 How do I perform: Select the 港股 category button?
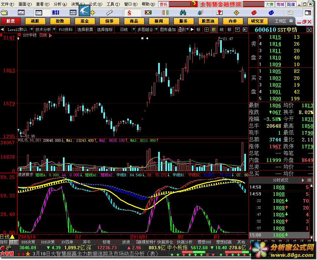35,21
